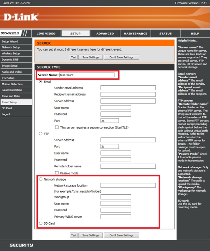Select the Email server type radio button
This screenshot has height=251, width=210.
pyautogui.click(x=41, y=82)
